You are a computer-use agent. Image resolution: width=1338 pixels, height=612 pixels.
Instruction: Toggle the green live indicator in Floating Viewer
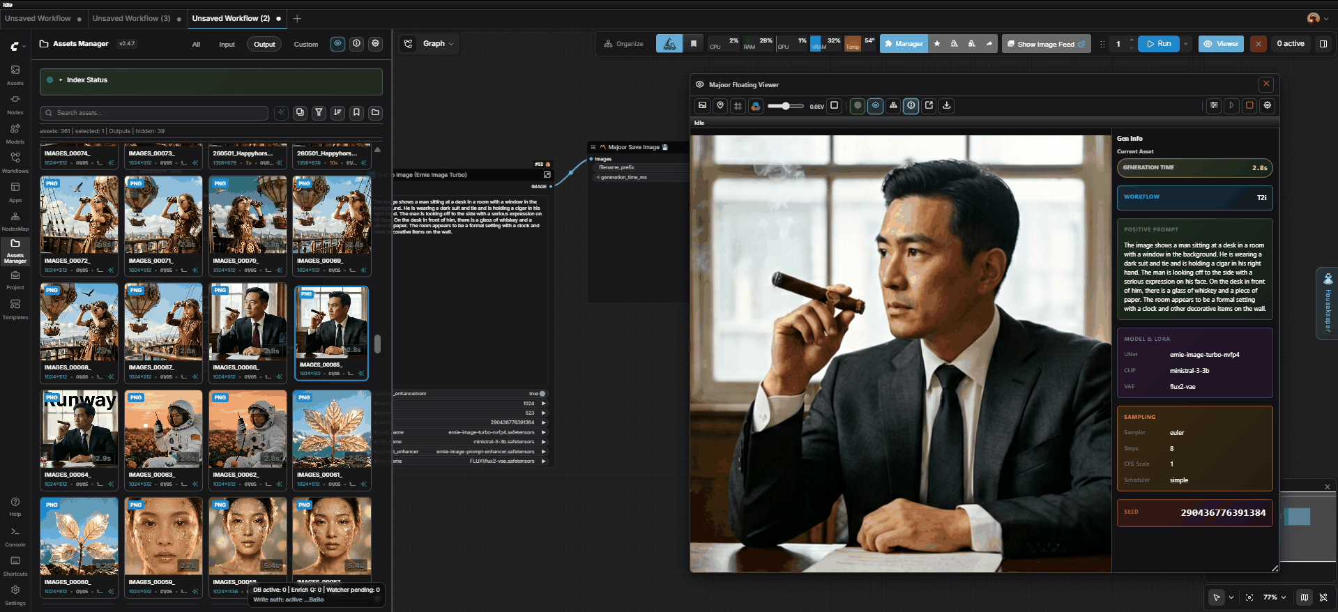(858, 105)
